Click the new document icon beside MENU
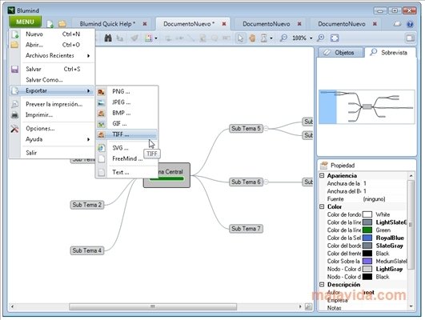Screen dimensions: 425x320 pos(50,24)
